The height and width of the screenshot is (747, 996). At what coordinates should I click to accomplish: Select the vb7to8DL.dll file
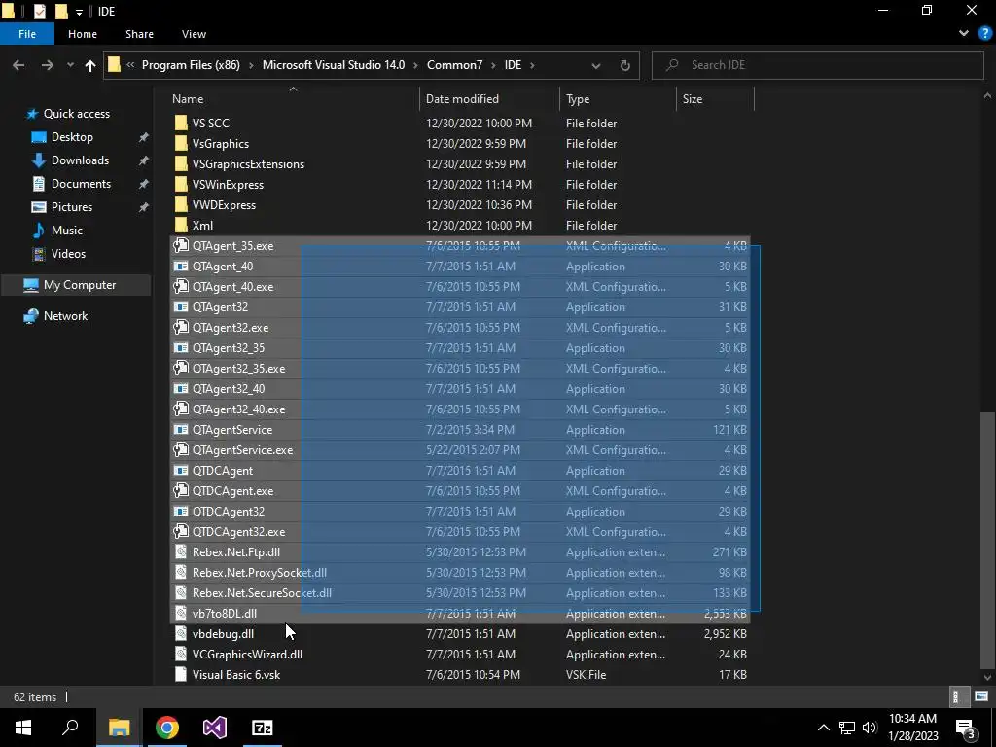(225, 613)
